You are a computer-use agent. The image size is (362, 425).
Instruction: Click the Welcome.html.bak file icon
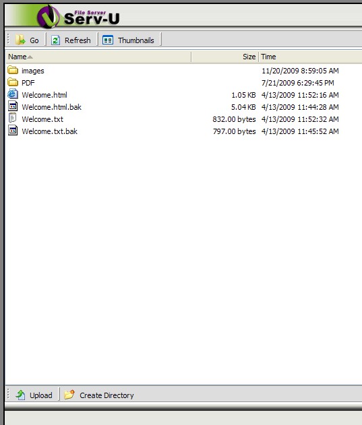(13, 106)
